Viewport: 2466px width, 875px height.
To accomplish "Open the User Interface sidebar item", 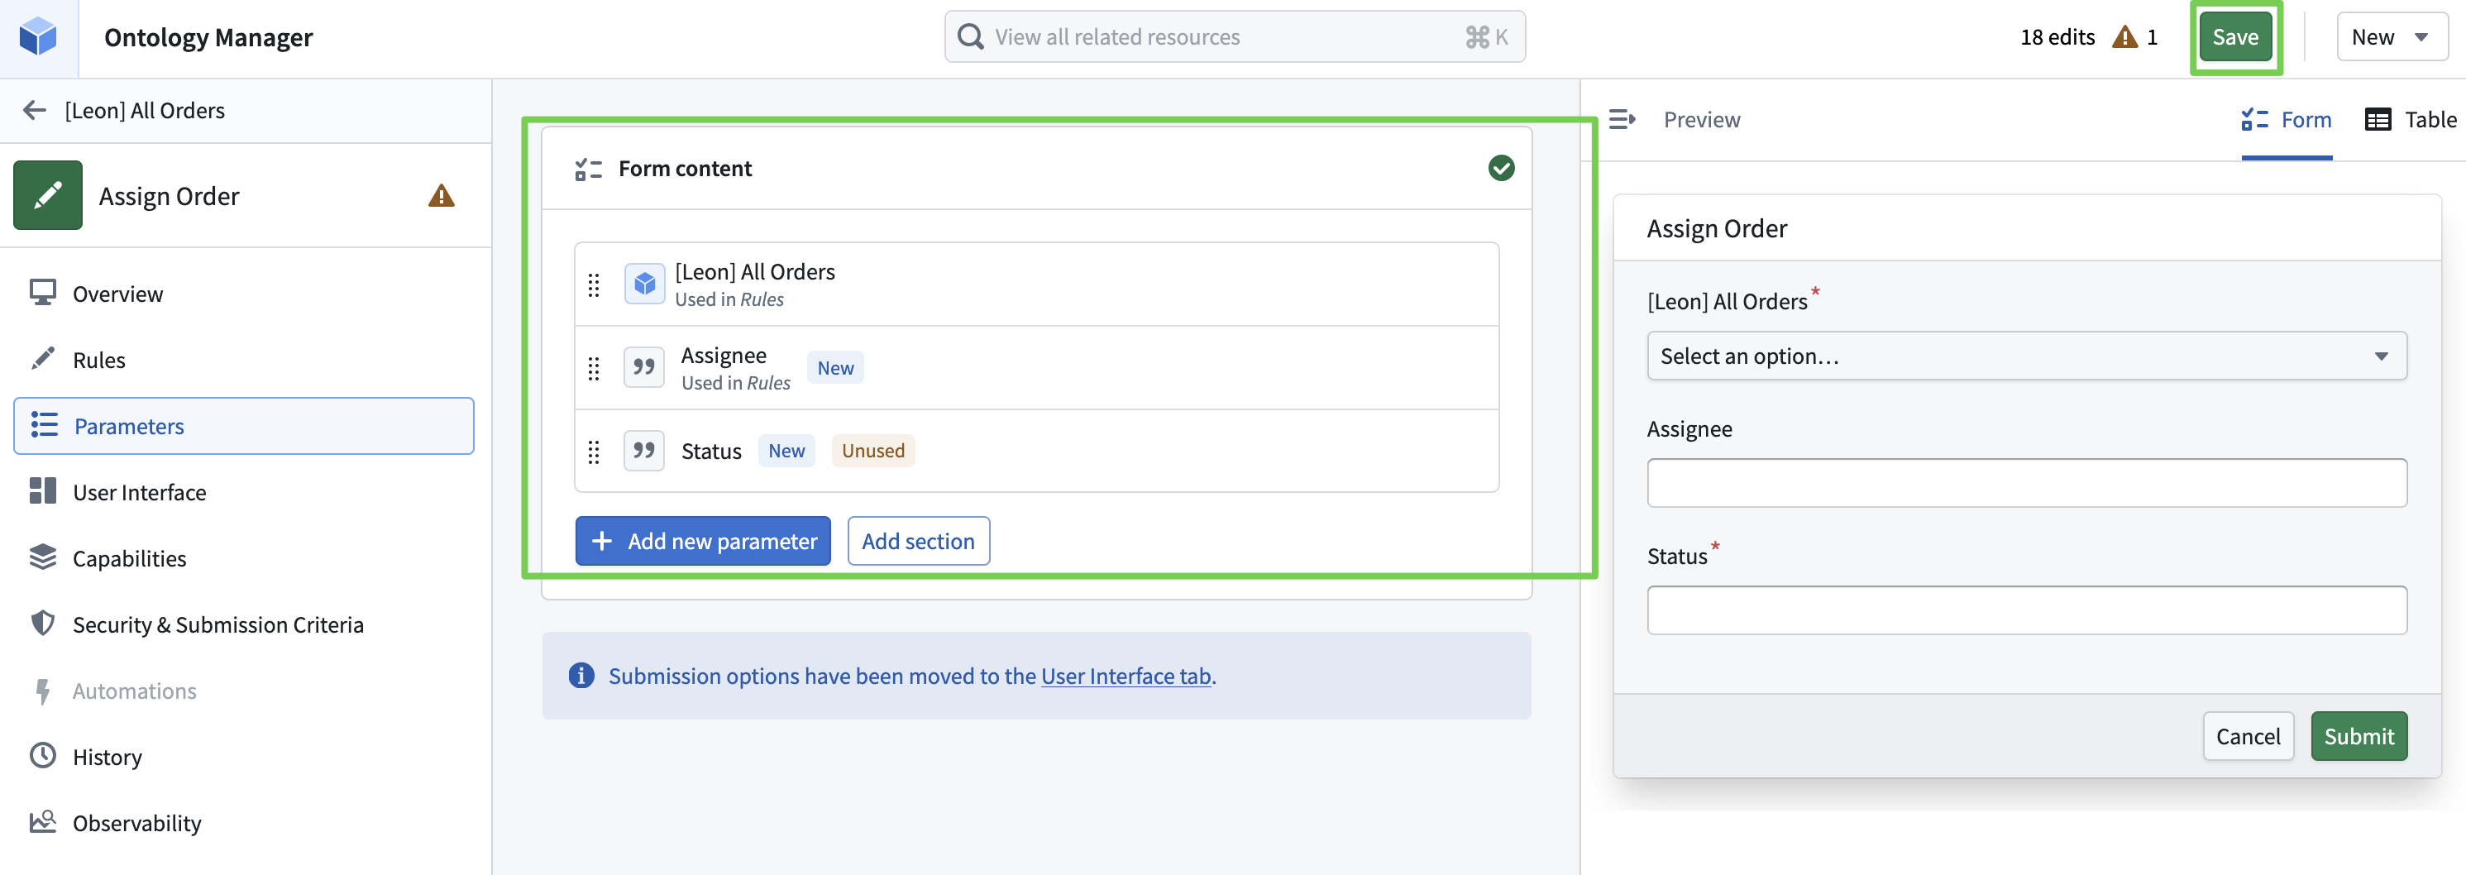I will [x=140, y=492].
